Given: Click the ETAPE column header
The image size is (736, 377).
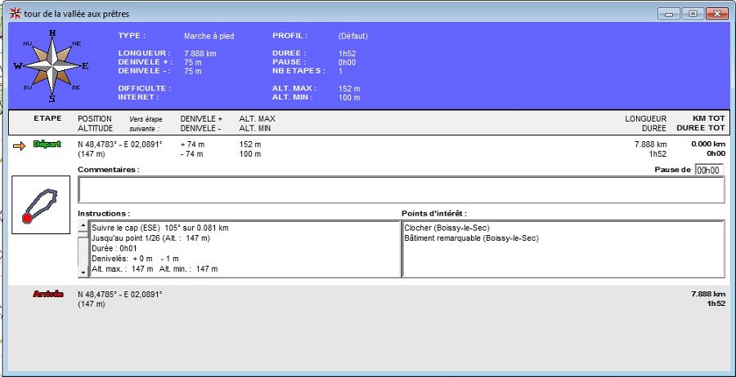Looking at the screenshot, I should (x=47, y=118).
